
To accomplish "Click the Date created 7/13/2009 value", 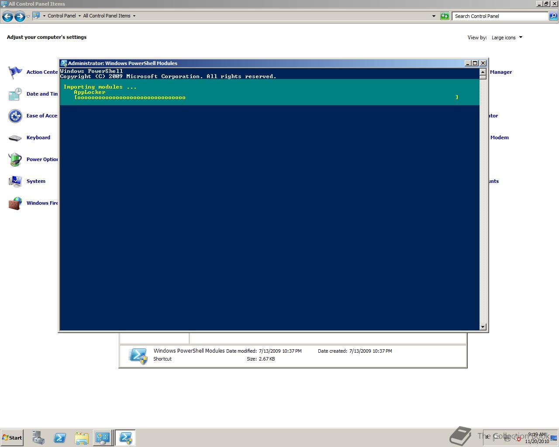I will tap(370, 351).
